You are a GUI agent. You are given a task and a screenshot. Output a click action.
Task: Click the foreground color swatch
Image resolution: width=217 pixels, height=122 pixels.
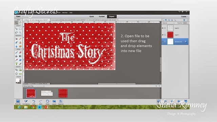pyautogui.click(x=18, y=80)
